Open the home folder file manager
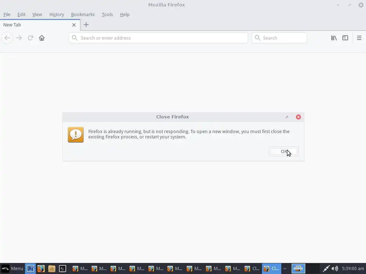 click(x=52, y=269)
